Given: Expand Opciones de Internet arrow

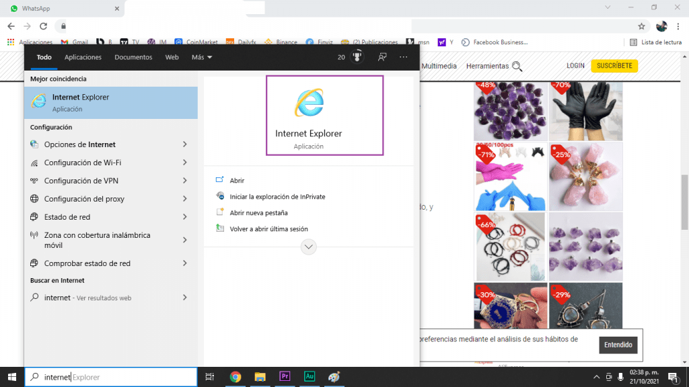Looking at the screenshot, I should click(185, 144).
